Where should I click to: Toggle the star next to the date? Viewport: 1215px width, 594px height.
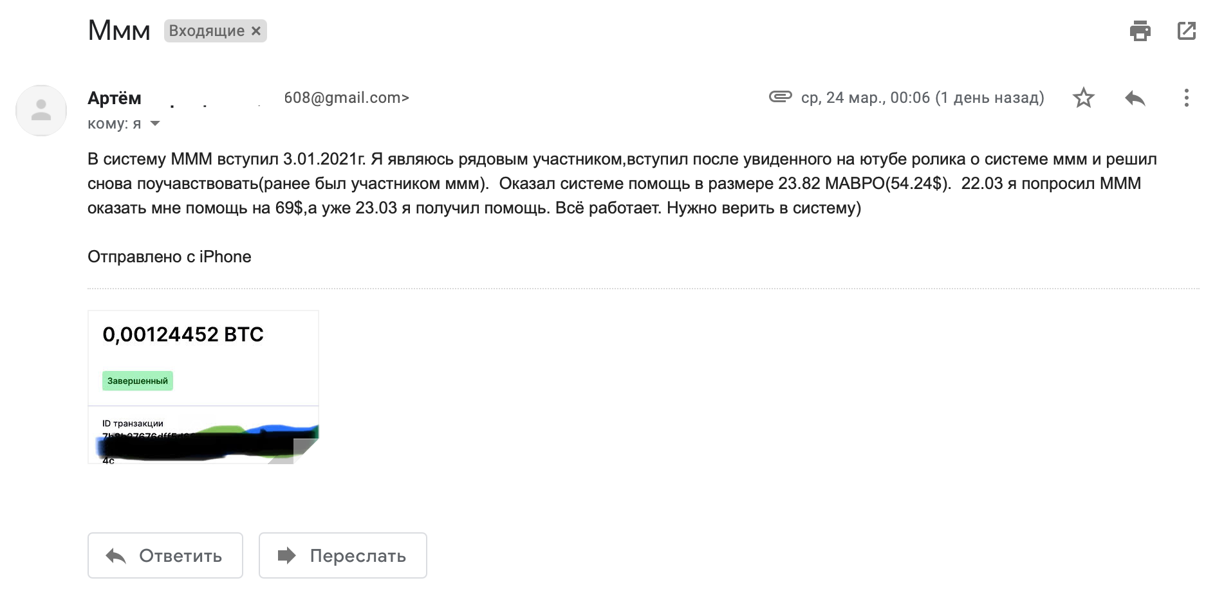click(x=1084, y=98)
